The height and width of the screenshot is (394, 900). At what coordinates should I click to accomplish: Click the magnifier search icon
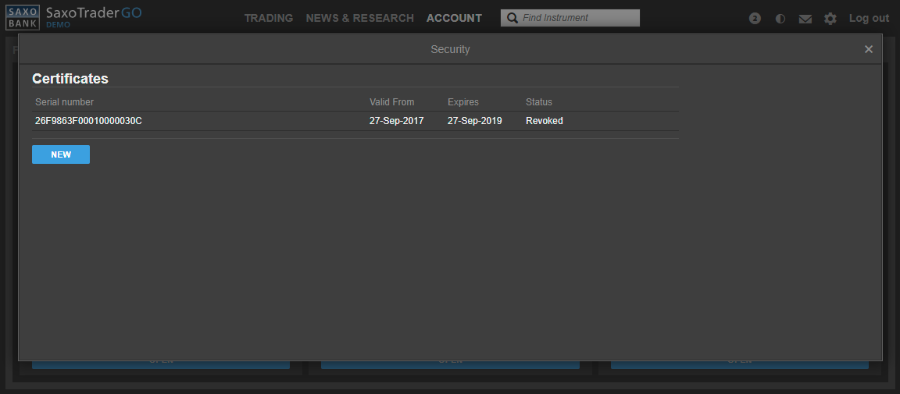click(x=512, y=18)
